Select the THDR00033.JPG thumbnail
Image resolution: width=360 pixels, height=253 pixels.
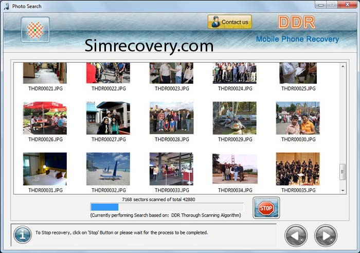click(171, 169)
